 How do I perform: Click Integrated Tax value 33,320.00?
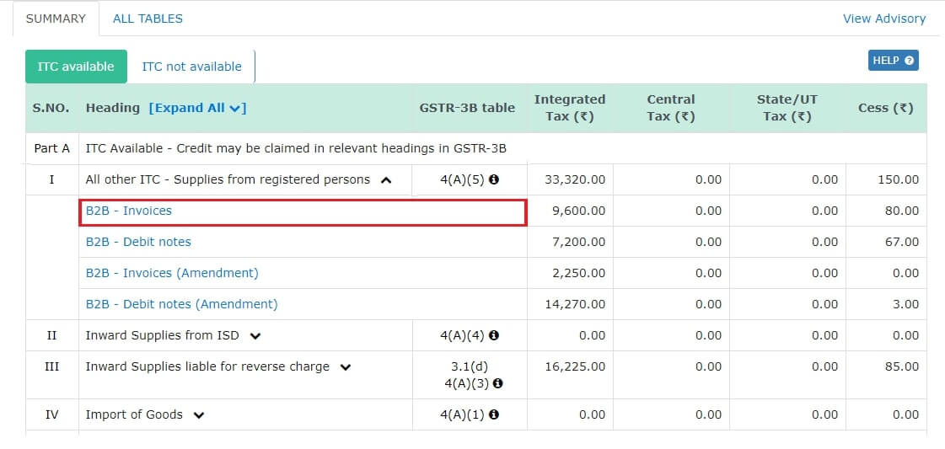point(575,179)
